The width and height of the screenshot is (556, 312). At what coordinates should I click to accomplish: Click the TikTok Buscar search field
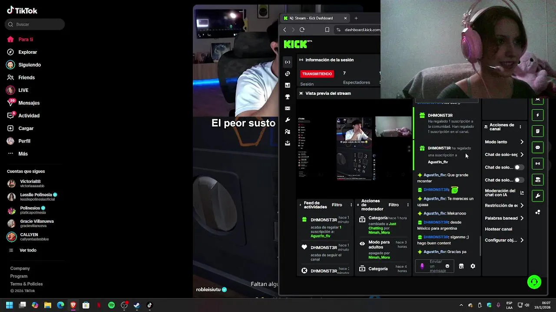point(35,24)
